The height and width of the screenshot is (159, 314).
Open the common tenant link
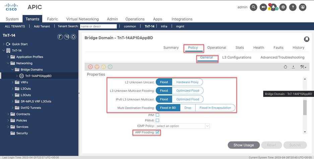[x=130, y=26]
